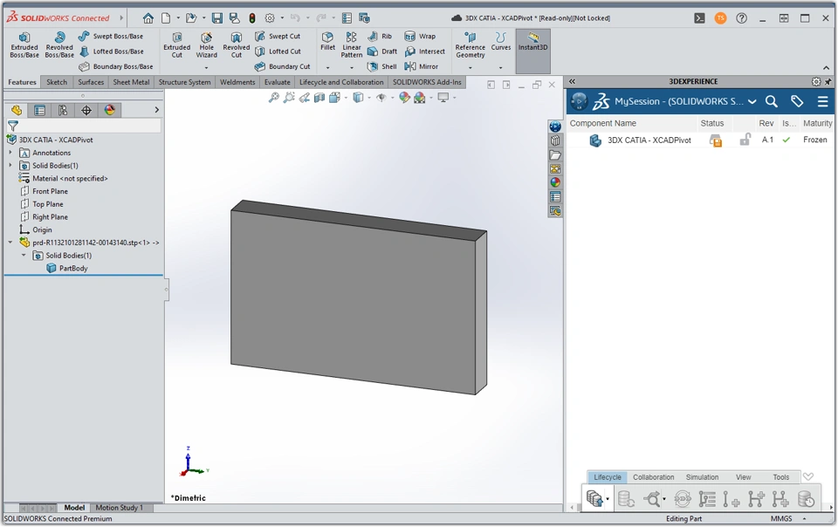This screenshot has height=527, width=838.
Task: Select the Wrap tool
Action: click(420, 37)
